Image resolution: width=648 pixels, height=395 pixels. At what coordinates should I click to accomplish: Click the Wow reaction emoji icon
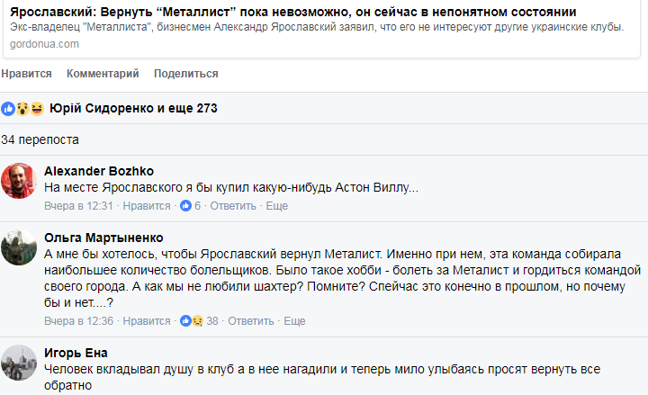pos(22,109)
